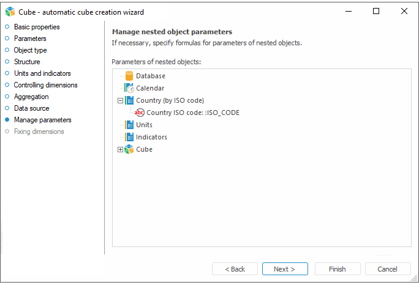Image resolution: width=419 pixels, height=285 pixels.
Task: Go back with the < Back button
Action: (235, 269)
